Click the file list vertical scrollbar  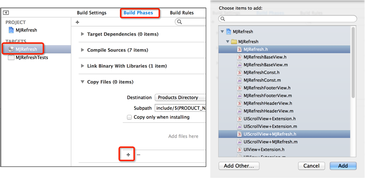[353, 62]
